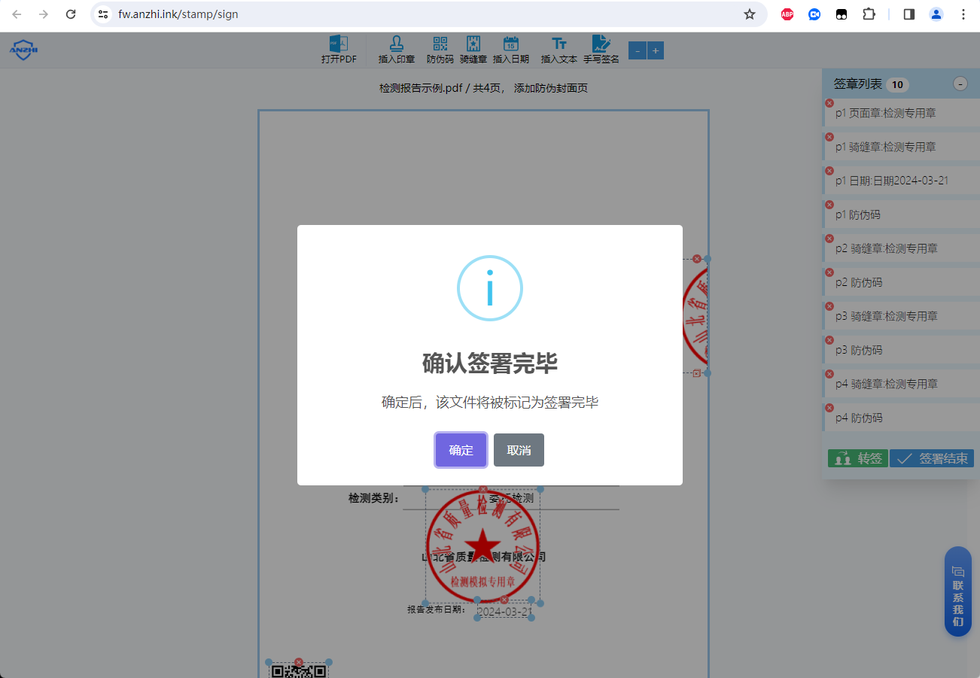Confirm signing with the 确定 button

click(x=461, y=449)
